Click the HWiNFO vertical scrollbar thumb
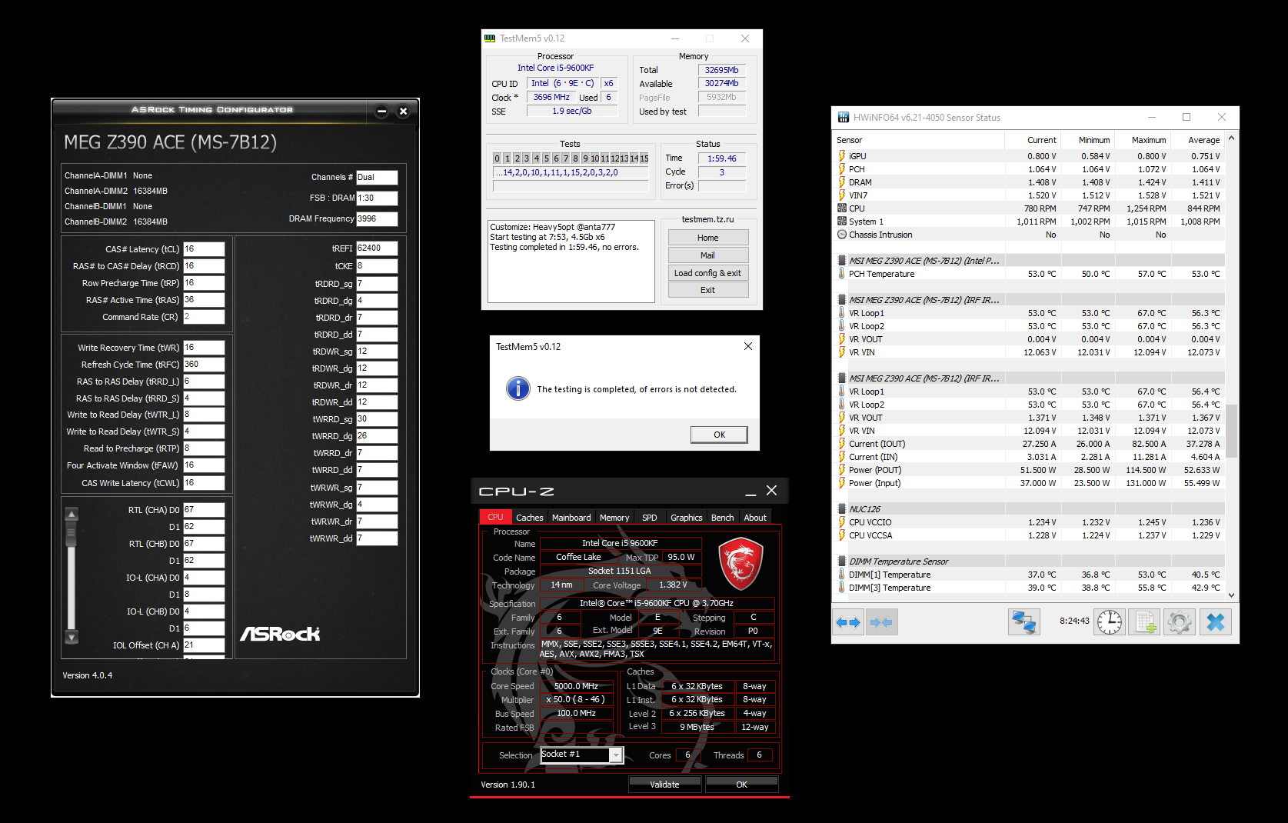The height and width of the screenshot is (823, 1288). (1232, 431)
